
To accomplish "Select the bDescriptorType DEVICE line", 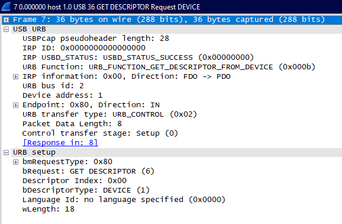I will (x=86, y=190).
